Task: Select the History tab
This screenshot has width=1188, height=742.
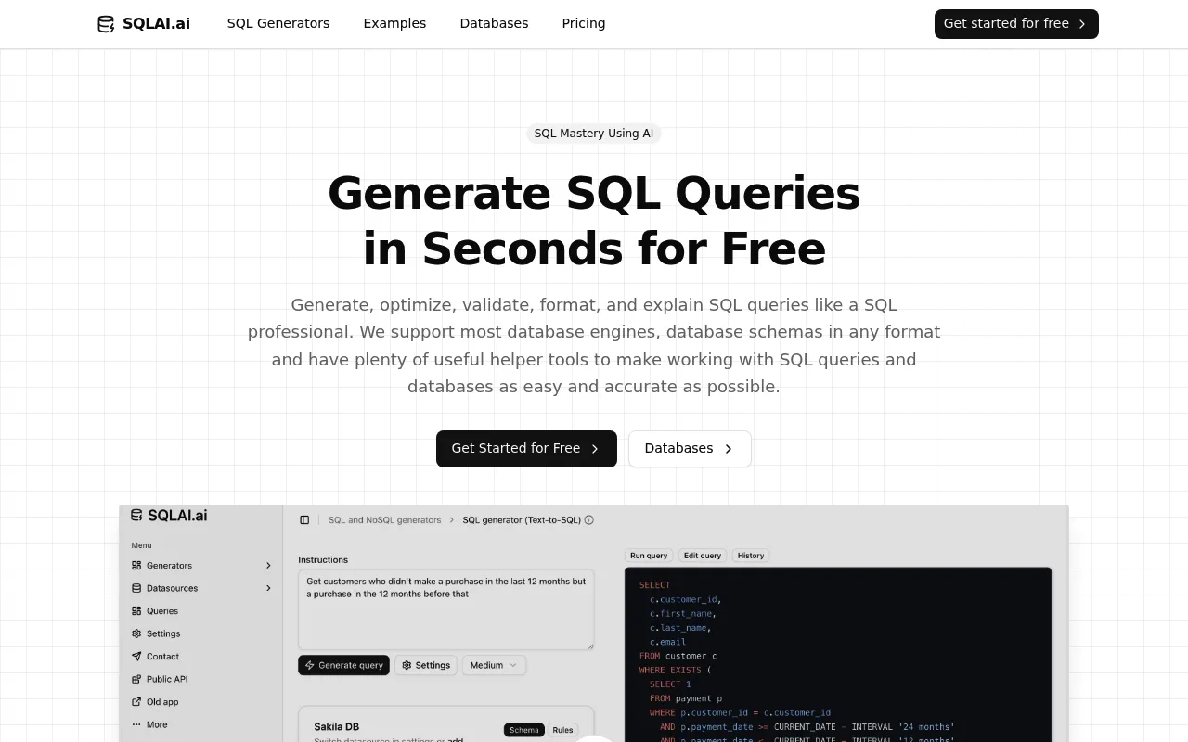Action: 751,556
